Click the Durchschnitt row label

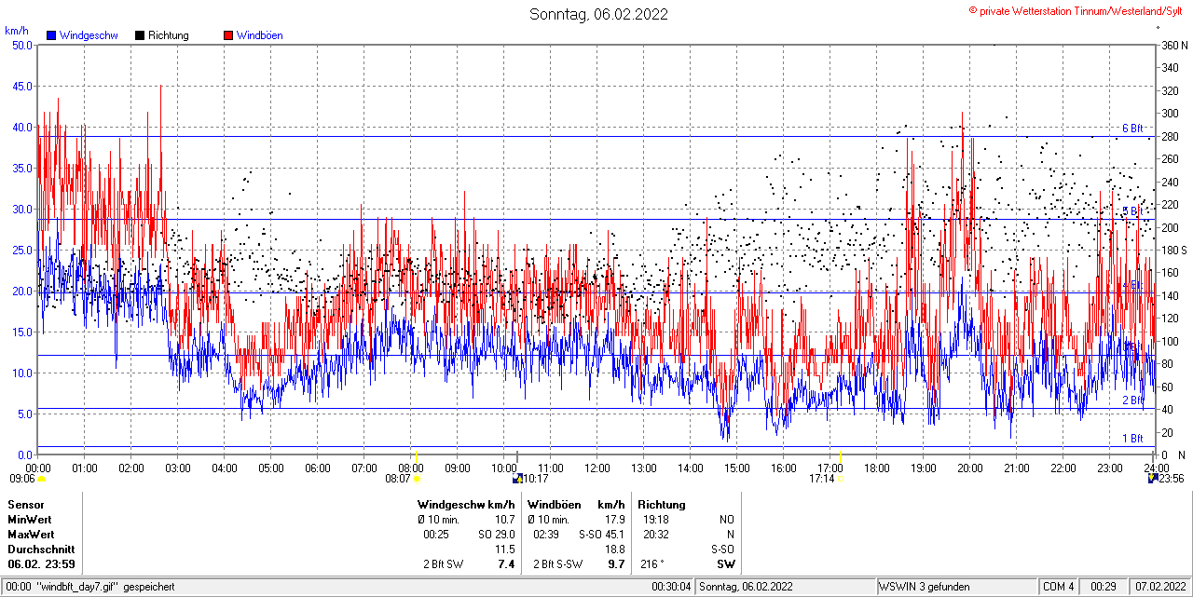[x=41, y=550]
